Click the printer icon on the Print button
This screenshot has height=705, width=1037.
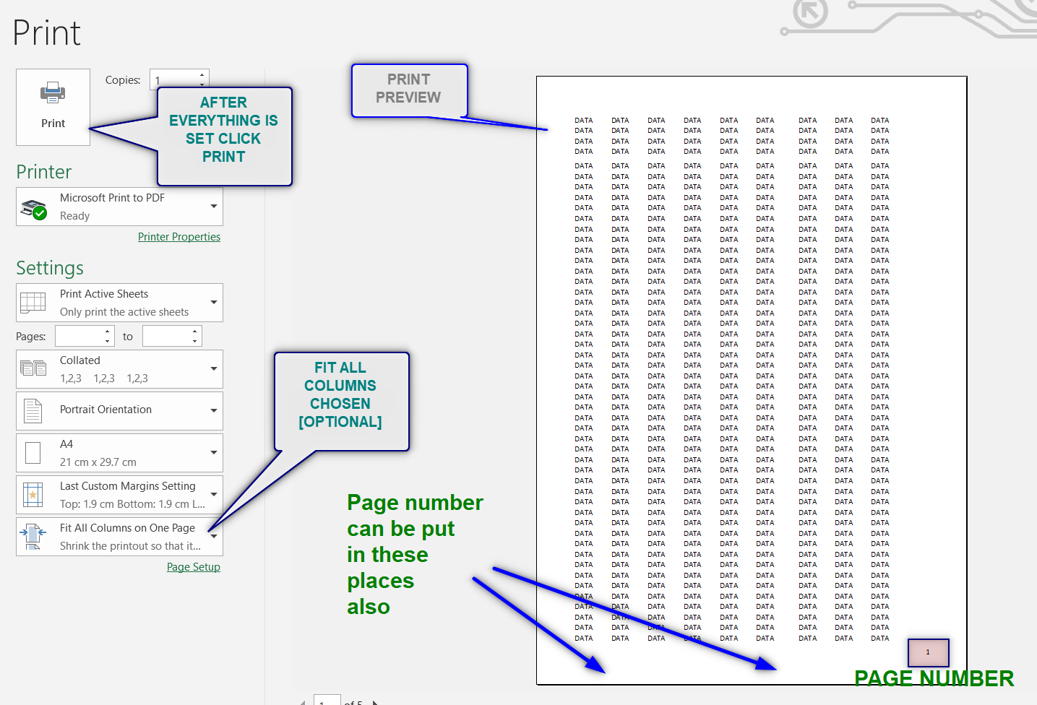(53, 92)
